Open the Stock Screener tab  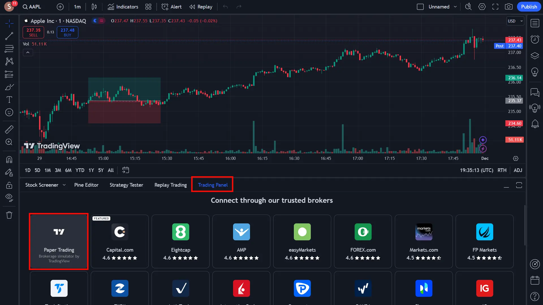tap(42, 185)
